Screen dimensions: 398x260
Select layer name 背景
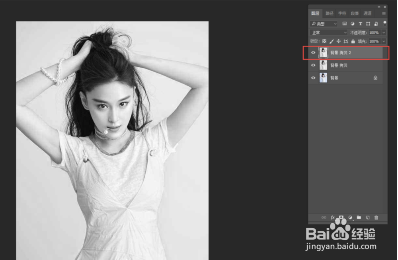334,78
